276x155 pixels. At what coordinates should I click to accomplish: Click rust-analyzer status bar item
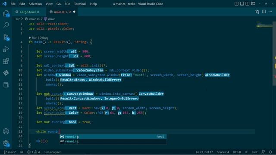tap(52, 152)
